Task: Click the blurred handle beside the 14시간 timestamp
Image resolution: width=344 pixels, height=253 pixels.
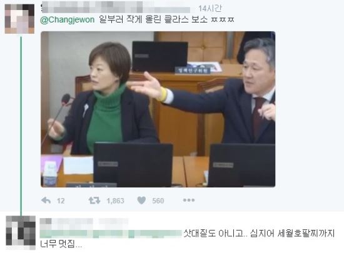Action: tap(167, 9)
